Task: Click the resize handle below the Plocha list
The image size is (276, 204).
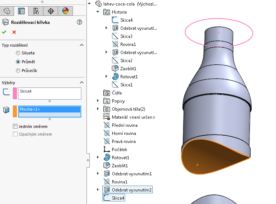Action: pyautogui.click(x=50, y=119)
